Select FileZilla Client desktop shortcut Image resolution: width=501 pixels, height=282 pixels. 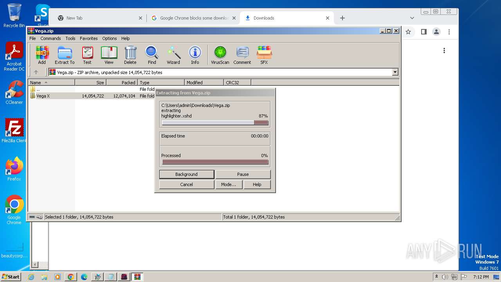pyautogui.click(x=14, y=131)
